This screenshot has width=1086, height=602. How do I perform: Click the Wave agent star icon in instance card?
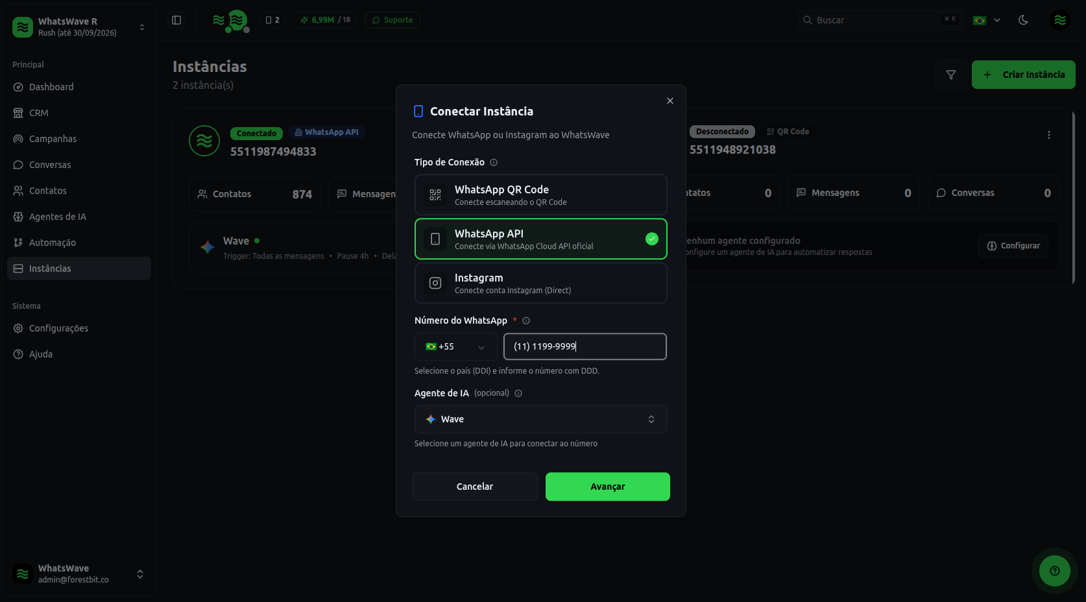coord(208,247)
